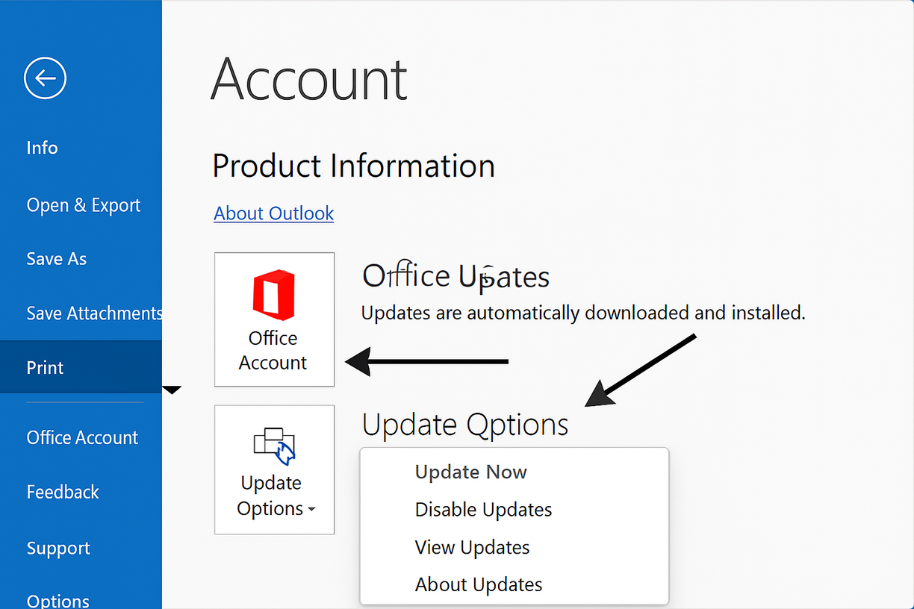The height and width of the screenshot is (609, 914).
Task: Expand the Update Options button dropdown arrow
Action: pos(311,510)
